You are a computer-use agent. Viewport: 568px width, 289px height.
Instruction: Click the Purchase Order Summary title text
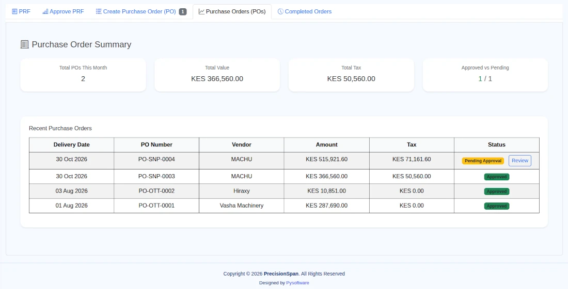82,44
